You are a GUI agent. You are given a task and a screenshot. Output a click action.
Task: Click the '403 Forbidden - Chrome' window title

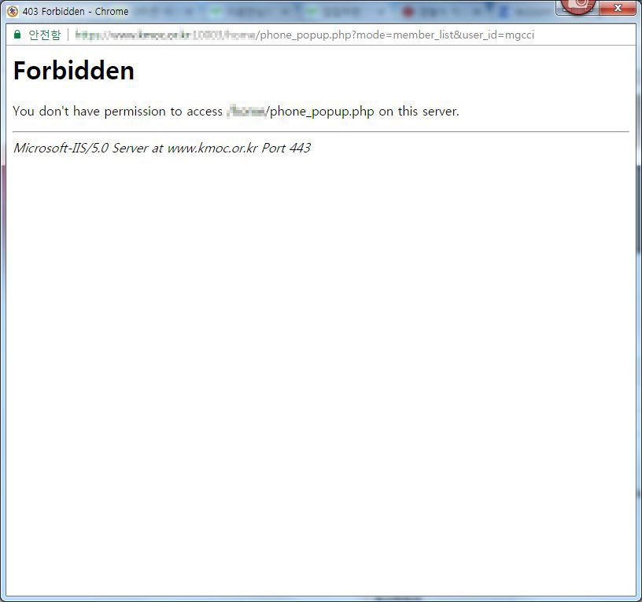[x=76, y=12]
